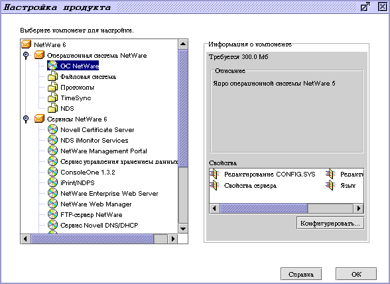Viewport: 390px width, 284px height.
Task: Open help with the Справка button
Action: 301,274
